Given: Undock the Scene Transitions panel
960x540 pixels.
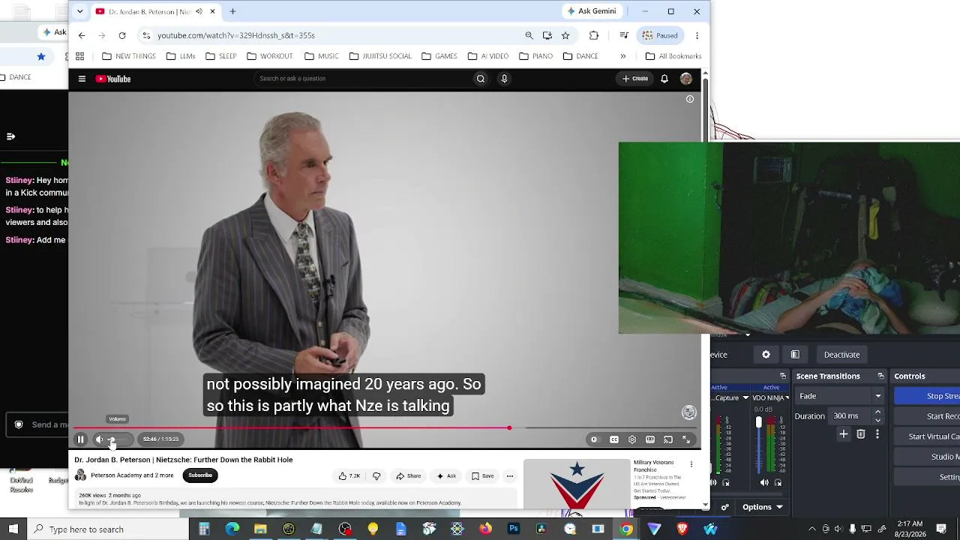Looking at the screenshot, I should 881,376.
